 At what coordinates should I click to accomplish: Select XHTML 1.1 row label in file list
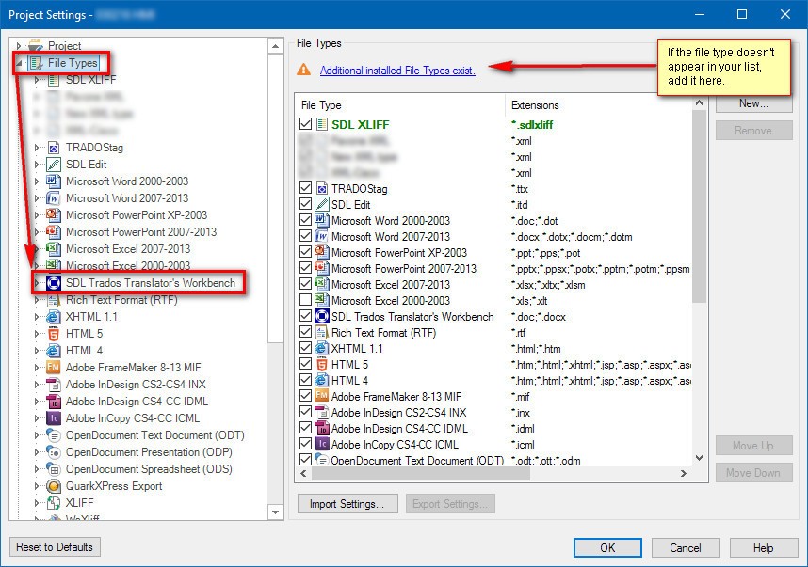click(357, 348)
